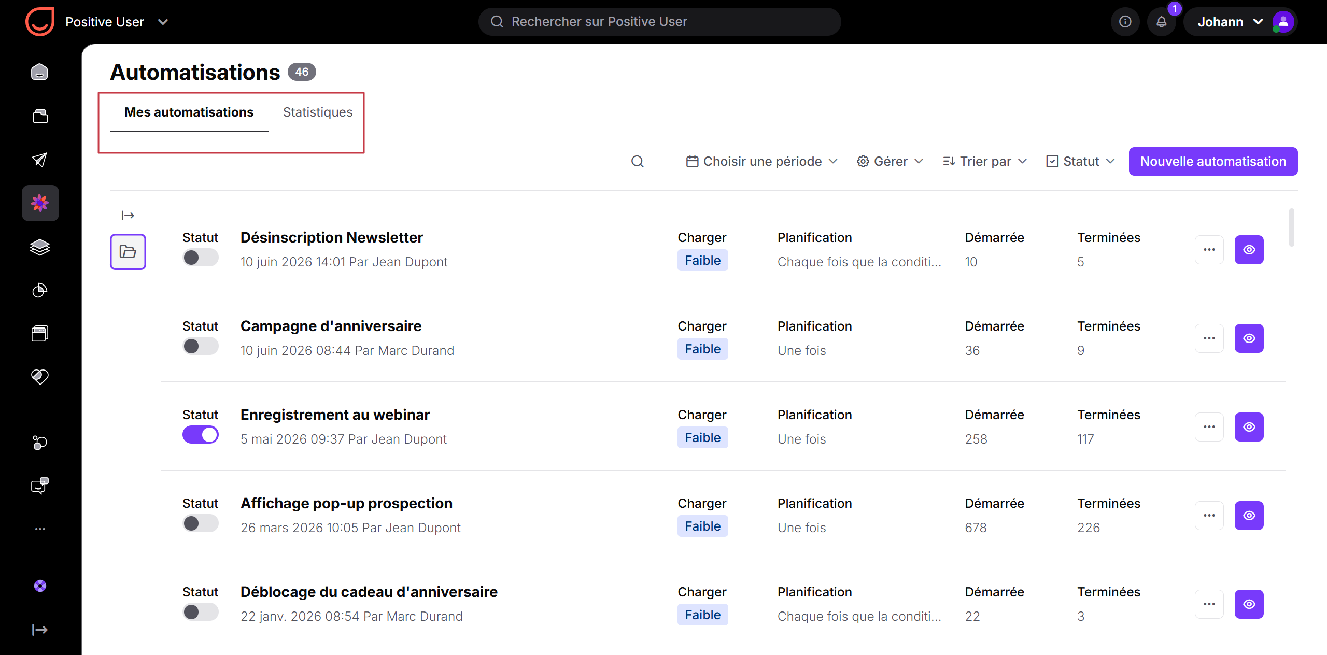
Task: Open the Affichage pop-up prospection automation title
Action: (347, 504)
